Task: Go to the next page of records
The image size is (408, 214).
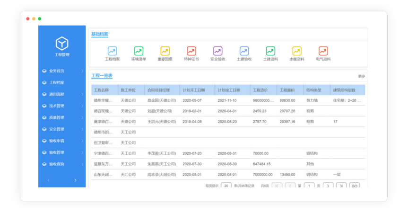Action: point(328,186)
